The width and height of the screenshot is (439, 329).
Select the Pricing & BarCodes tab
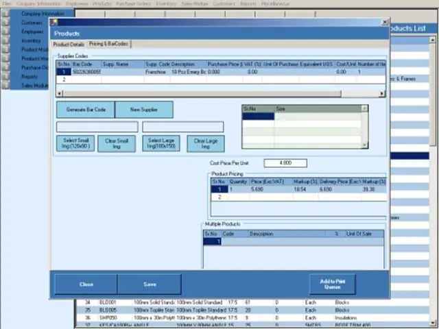[108, 44]
